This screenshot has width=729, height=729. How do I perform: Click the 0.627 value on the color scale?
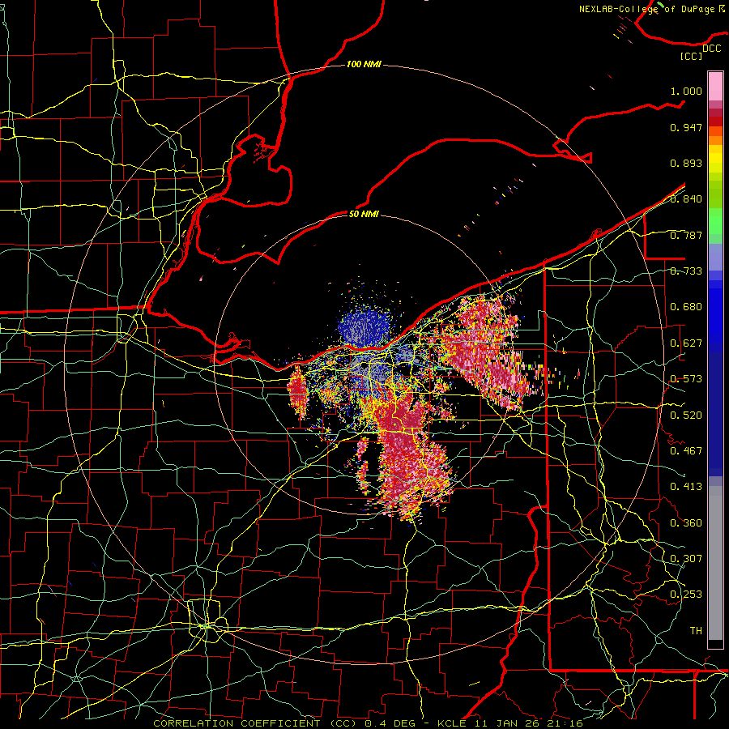[686, 343]
